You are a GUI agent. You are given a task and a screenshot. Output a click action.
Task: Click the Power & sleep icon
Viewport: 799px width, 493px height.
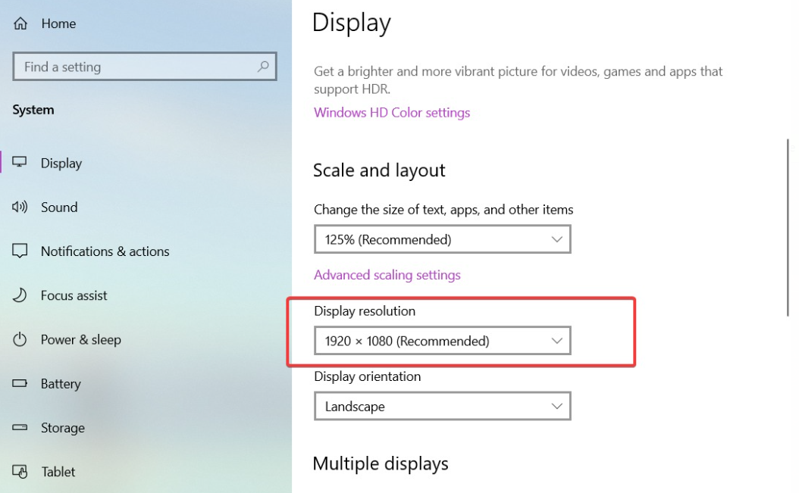[20, 339]
